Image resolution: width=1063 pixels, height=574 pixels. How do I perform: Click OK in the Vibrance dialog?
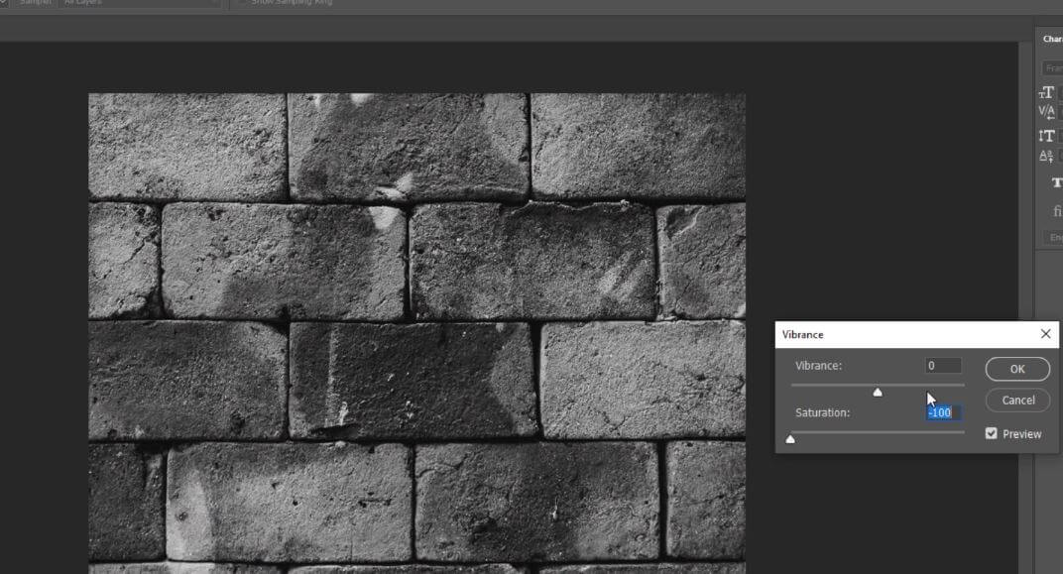[1017, 369]
